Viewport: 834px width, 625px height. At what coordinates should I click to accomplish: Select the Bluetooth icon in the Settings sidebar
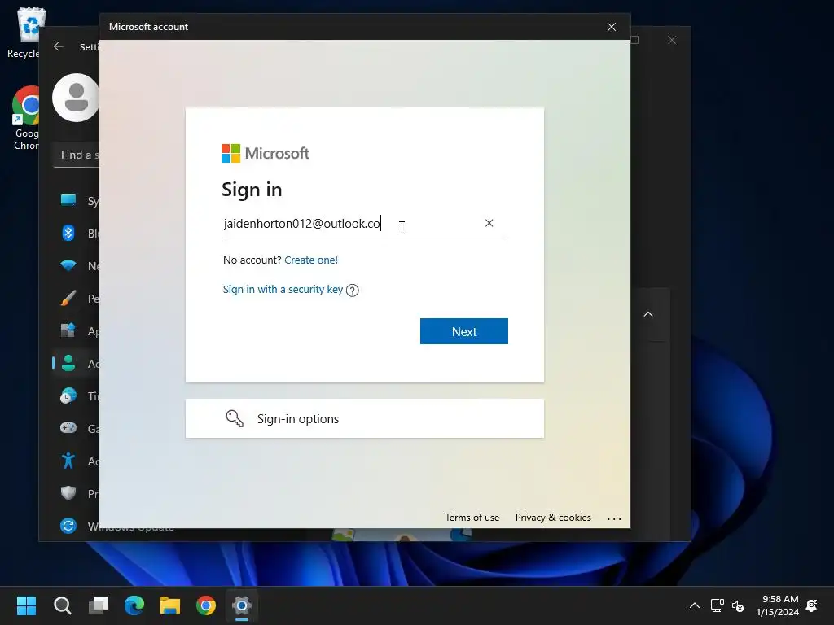coord(68,233)
